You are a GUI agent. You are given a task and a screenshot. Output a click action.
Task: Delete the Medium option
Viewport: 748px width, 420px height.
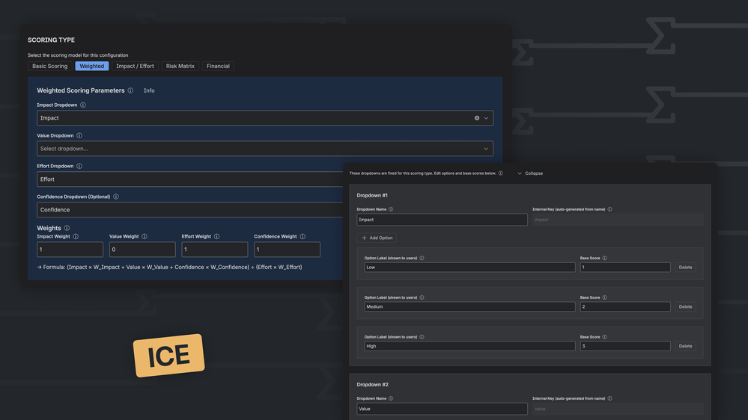tap(685, 306)
